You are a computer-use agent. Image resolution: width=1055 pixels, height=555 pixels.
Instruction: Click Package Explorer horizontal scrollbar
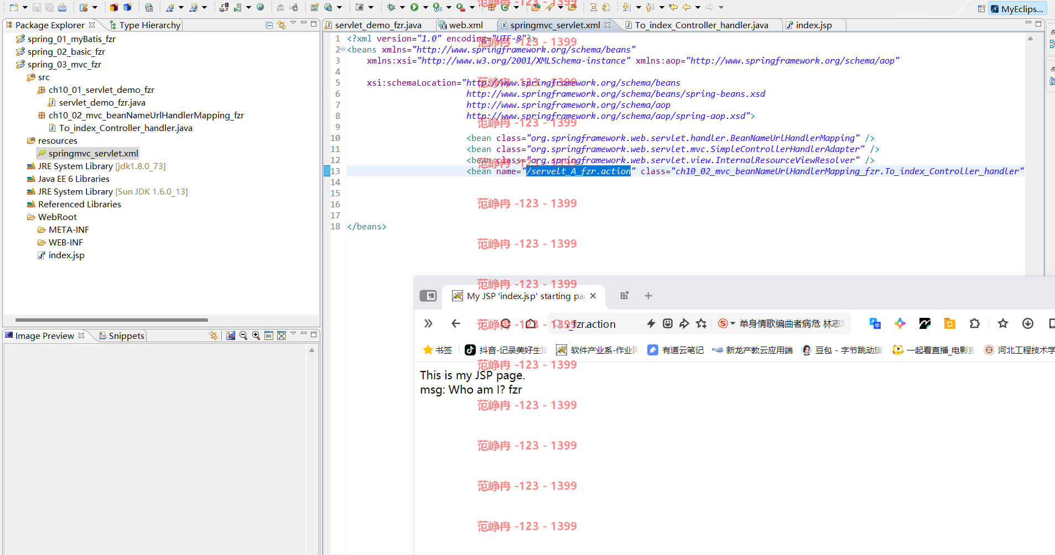click(111, 320)
